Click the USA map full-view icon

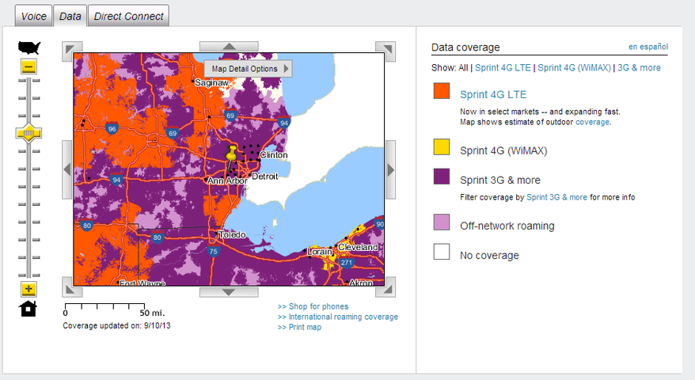click(x=29, y=47)
